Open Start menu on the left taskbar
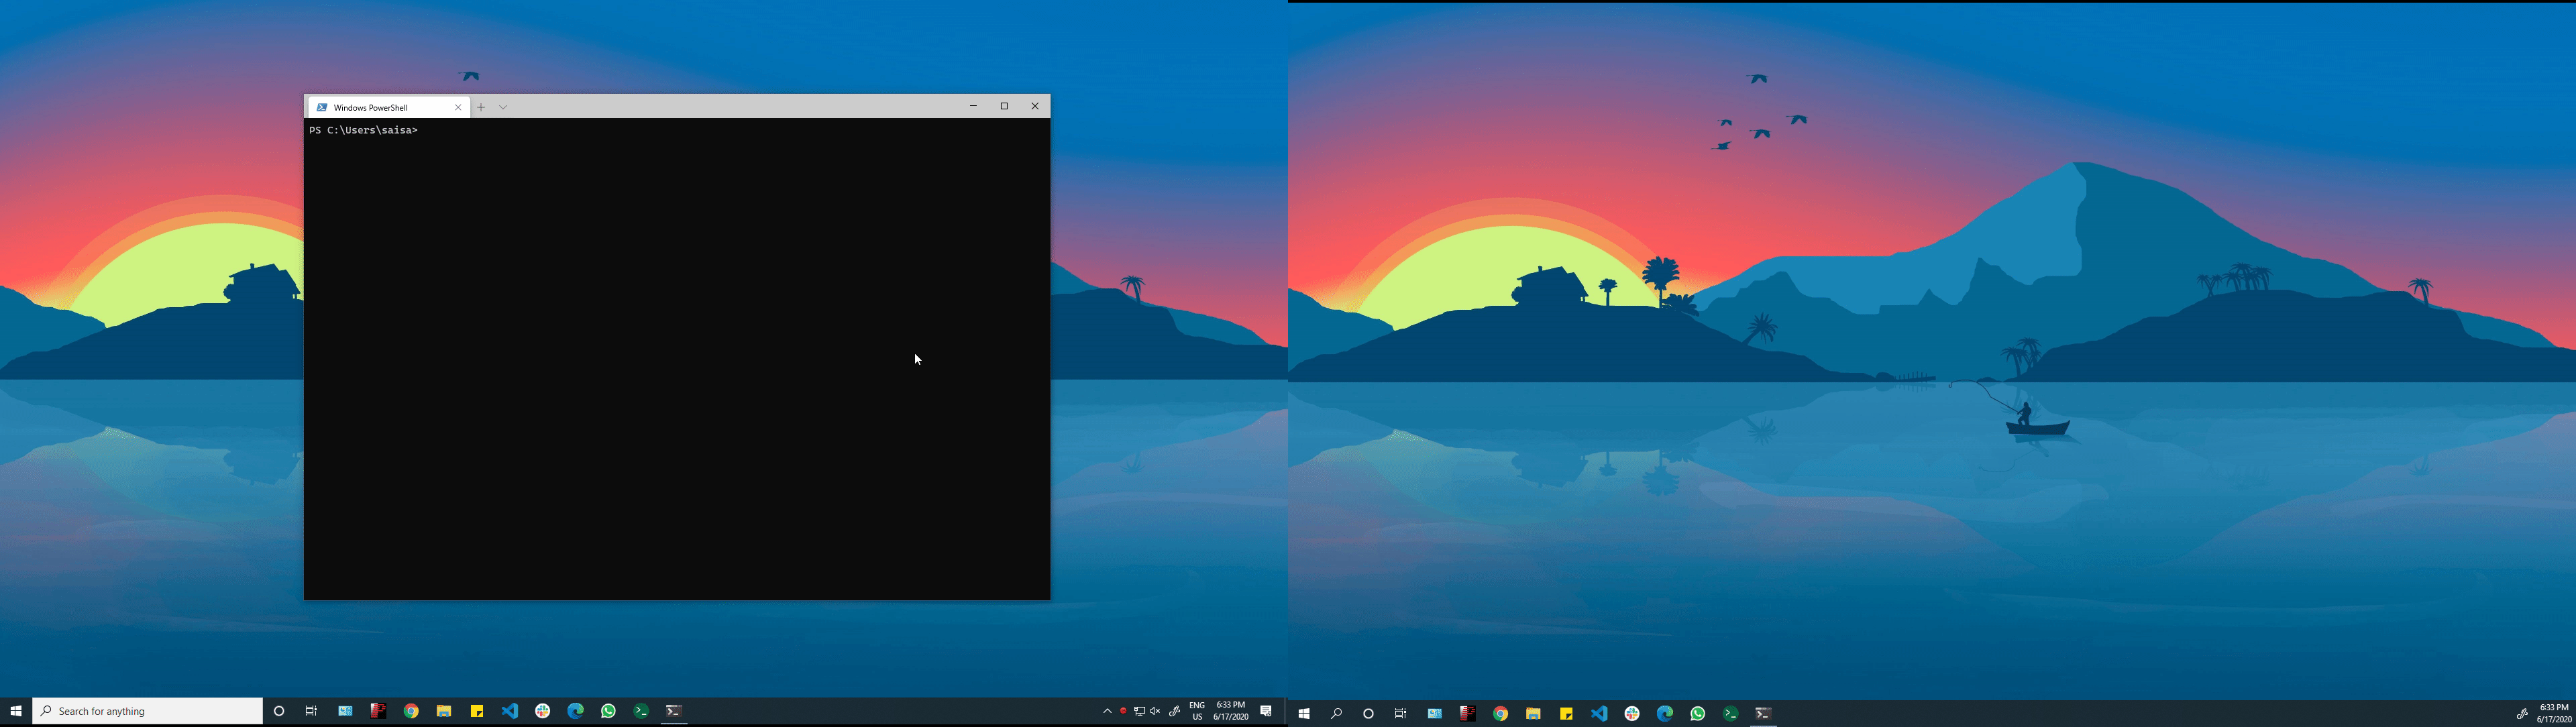 (x=16, y=711)
